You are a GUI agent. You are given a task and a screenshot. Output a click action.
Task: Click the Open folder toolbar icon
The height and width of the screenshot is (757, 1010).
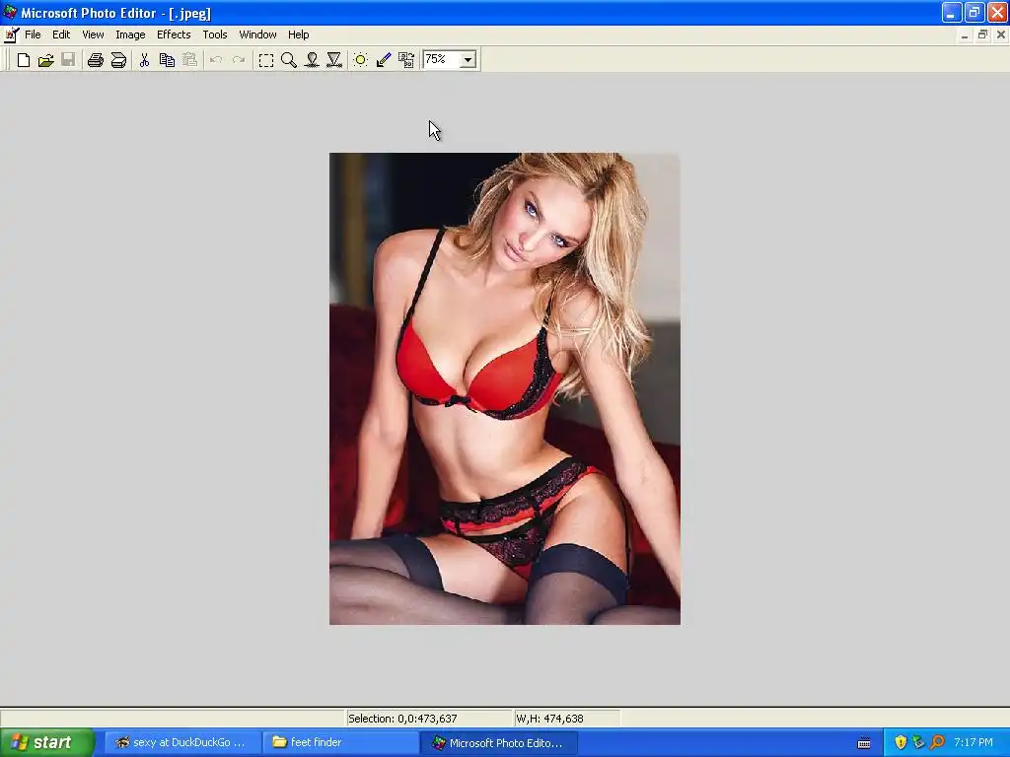tap(45, 60)
